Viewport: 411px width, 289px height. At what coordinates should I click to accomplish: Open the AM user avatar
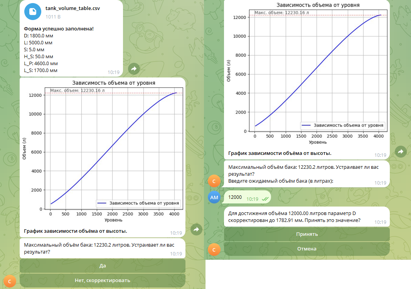coord(215,197)
